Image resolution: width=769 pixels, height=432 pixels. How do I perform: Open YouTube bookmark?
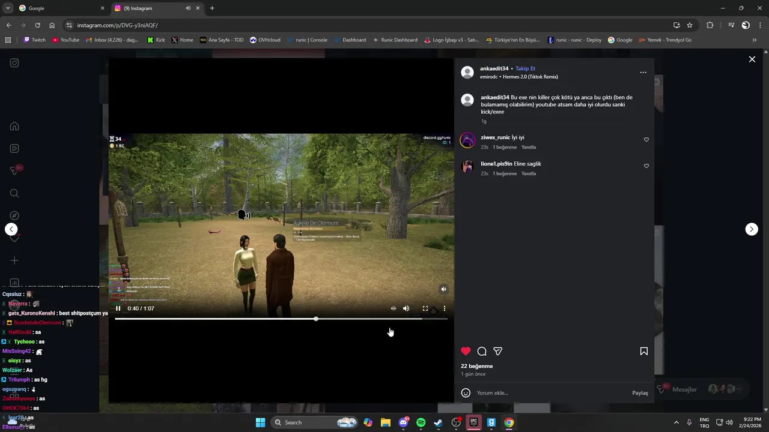(65, 40)
